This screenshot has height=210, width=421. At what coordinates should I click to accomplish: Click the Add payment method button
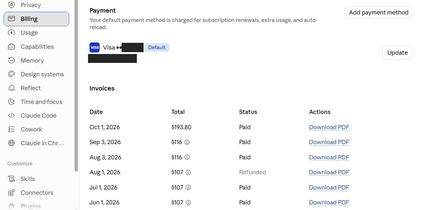378,12
